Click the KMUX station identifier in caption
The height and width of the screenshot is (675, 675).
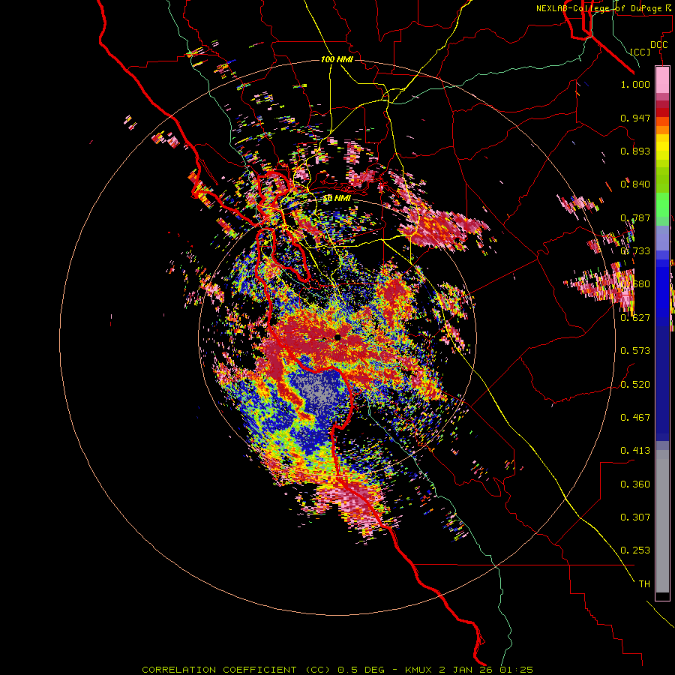420,670
